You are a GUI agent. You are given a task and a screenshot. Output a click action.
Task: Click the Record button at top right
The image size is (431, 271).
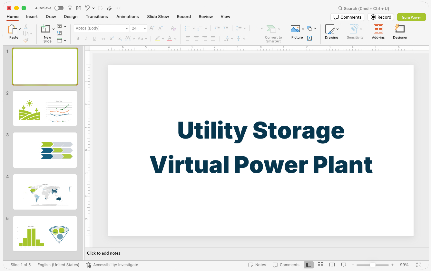(x=381, y=17)
